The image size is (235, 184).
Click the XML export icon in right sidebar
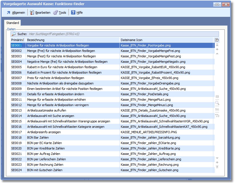217,109
